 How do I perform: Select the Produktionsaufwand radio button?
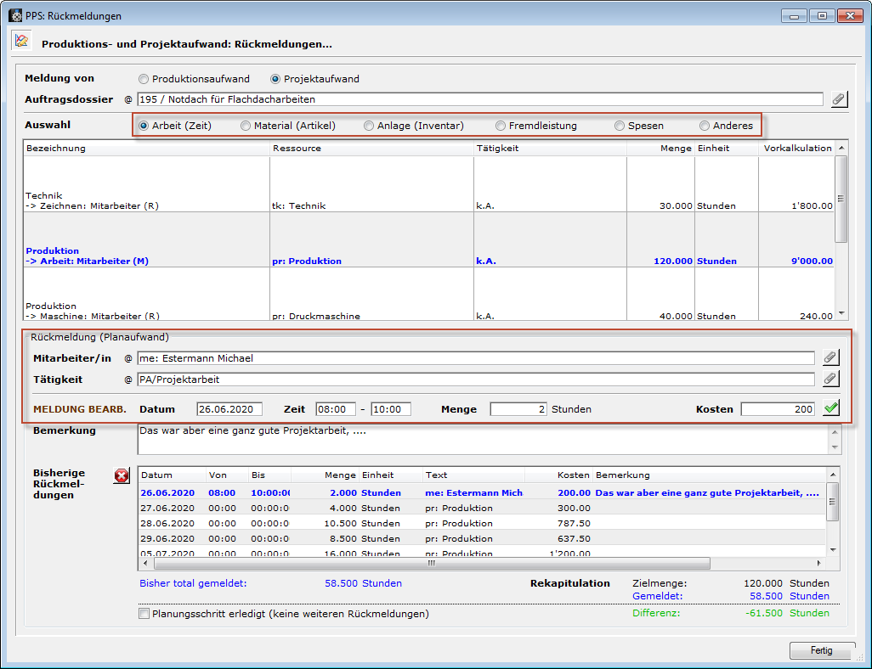click(143, 79)
